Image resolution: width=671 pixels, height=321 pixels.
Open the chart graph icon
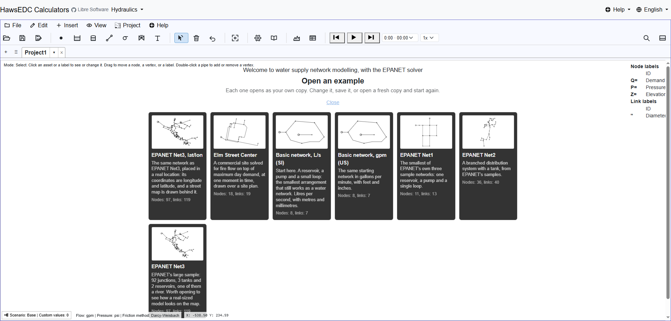[297, 38]
